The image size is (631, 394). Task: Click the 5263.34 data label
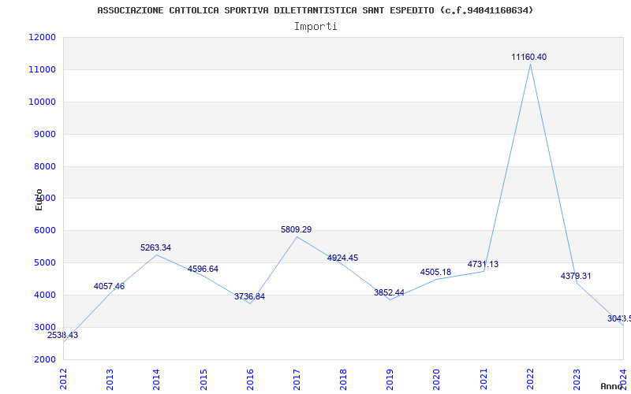click(155, 247)
